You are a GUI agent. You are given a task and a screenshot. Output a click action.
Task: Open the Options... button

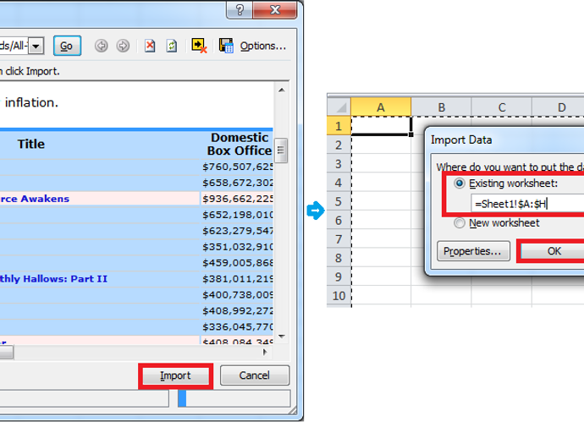click(263, 46)
